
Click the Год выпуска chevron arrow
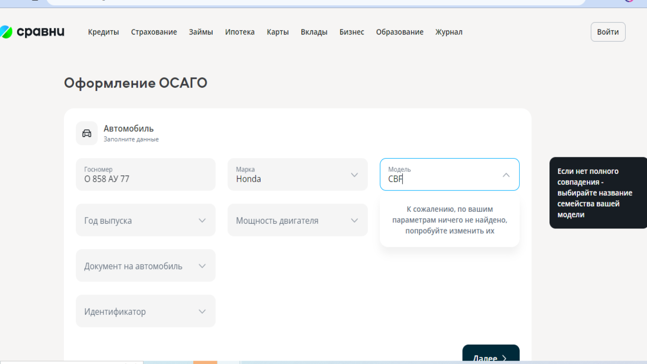coord(202,220)
